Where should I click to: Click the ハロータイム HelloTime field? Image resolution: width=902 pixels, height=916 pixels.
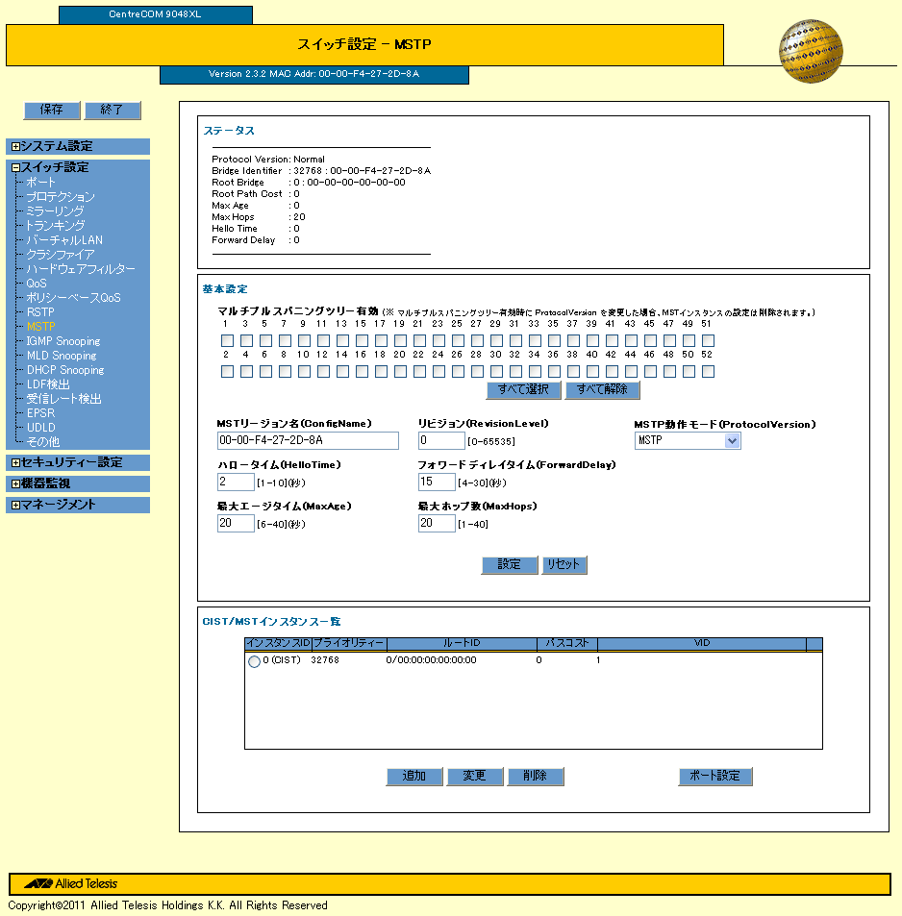(236, 482)
